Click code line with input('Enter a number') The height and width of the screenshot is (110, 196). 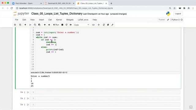click(57, 32)
